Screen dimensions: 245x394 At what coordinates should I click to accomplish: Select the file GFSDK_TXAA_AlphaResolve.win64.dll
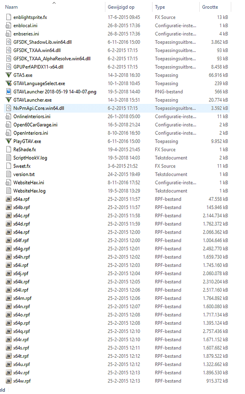click(x=52, y=59)
